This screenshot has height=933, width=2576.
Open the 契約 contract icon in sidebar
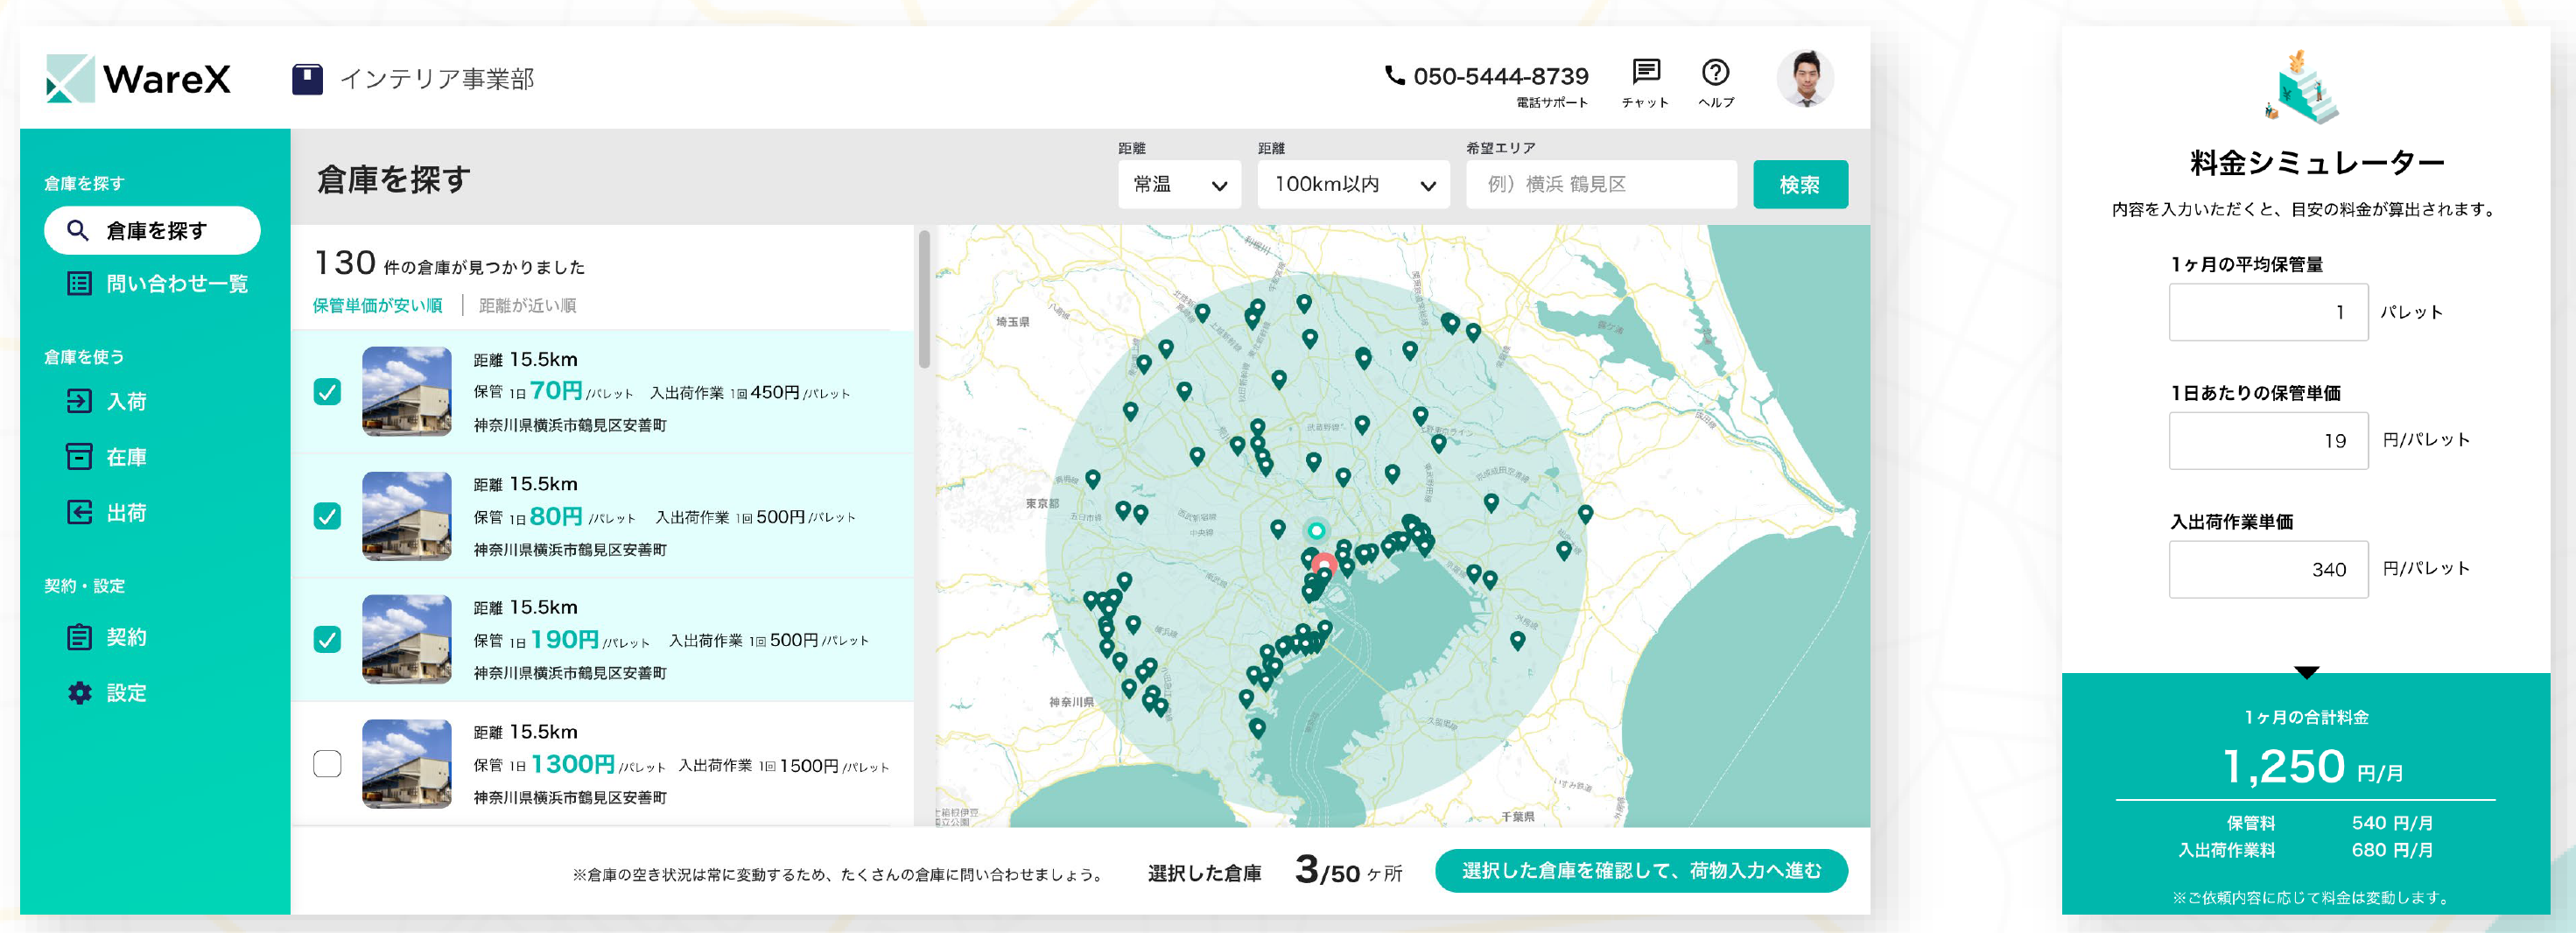[80, 637]
